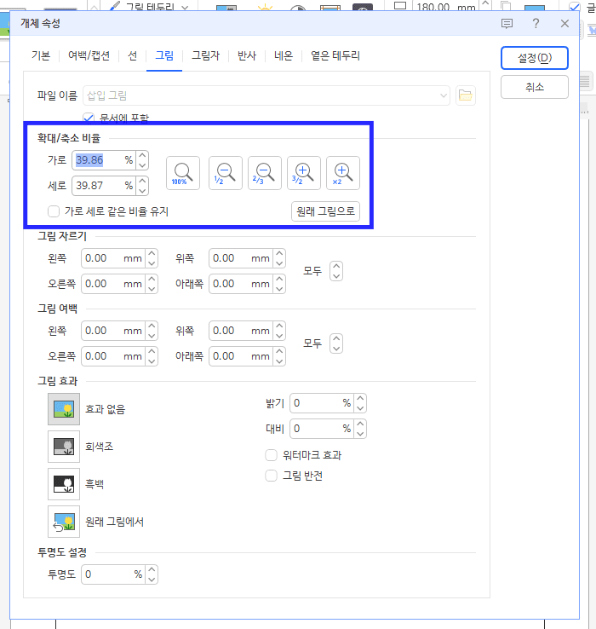Adjust 그림 자르기 위쪽 stepper
The height and width of the screenshot is (629, 596).
click(x=279, y=258)
